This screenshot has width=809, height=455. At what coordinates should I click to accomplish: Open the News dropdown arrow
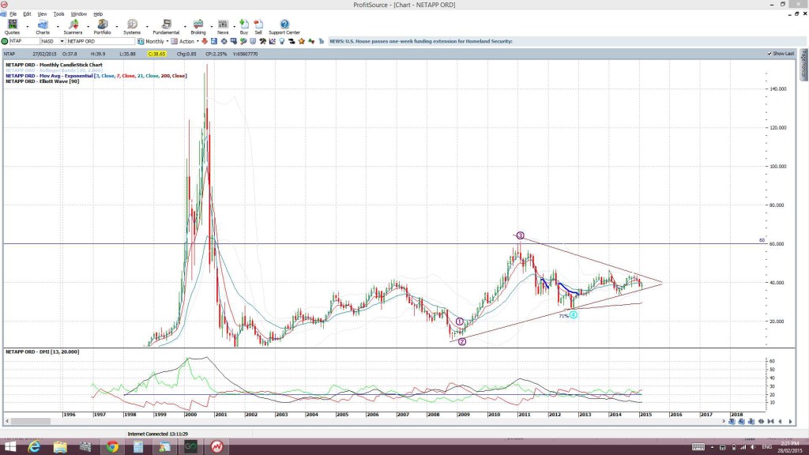tap(234, 26)
